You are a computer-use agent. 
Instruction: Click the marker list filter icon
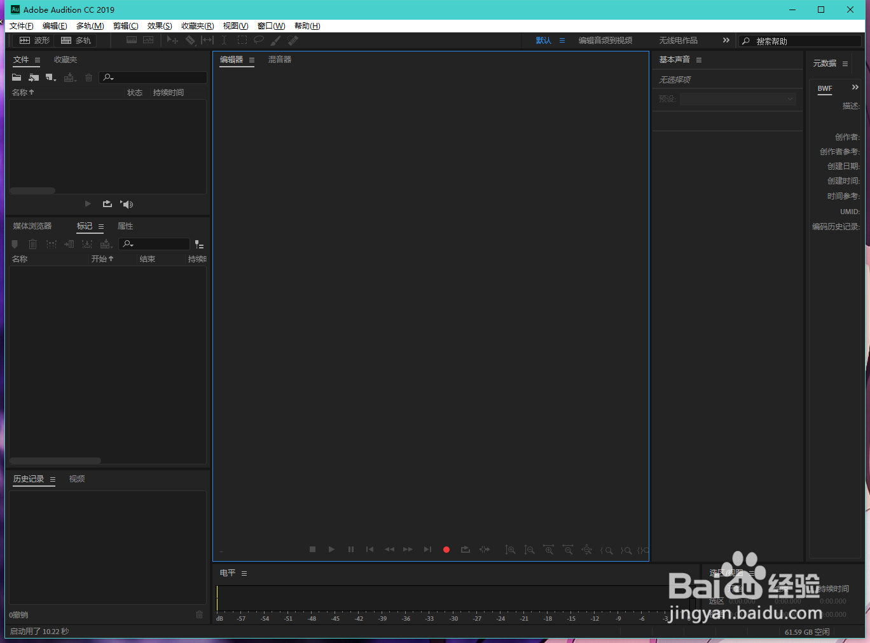199,244
